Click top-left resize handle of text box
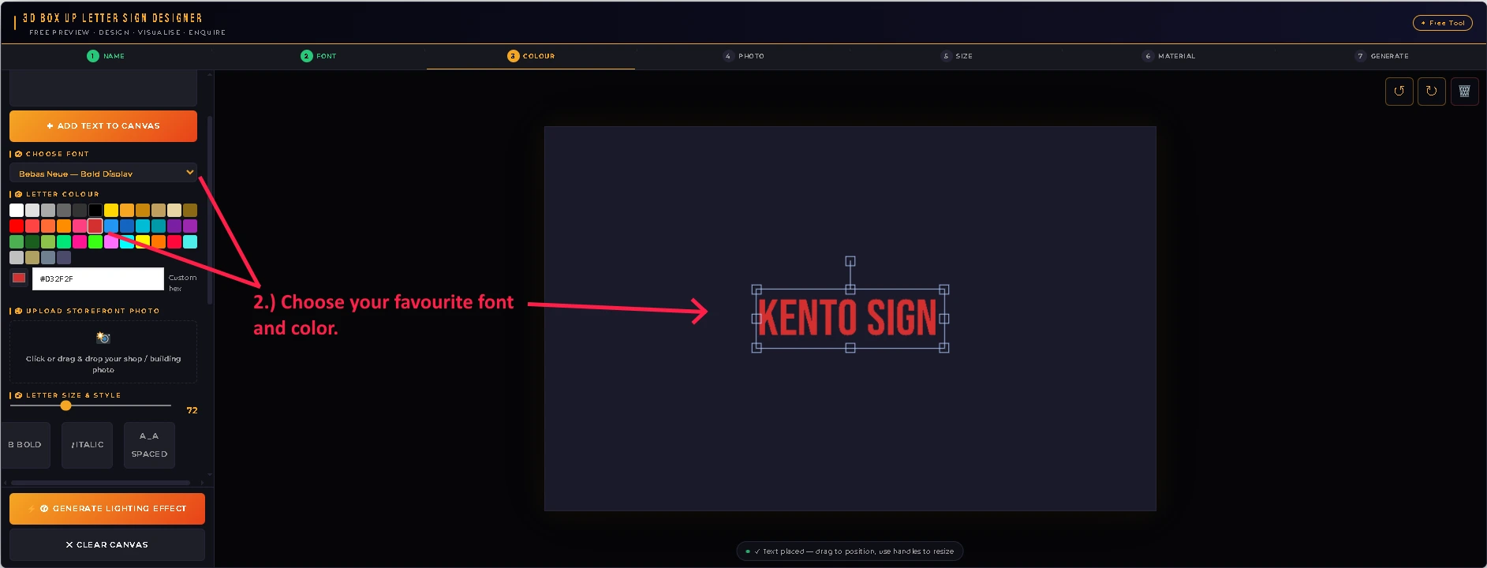 (x=757, y=290)
